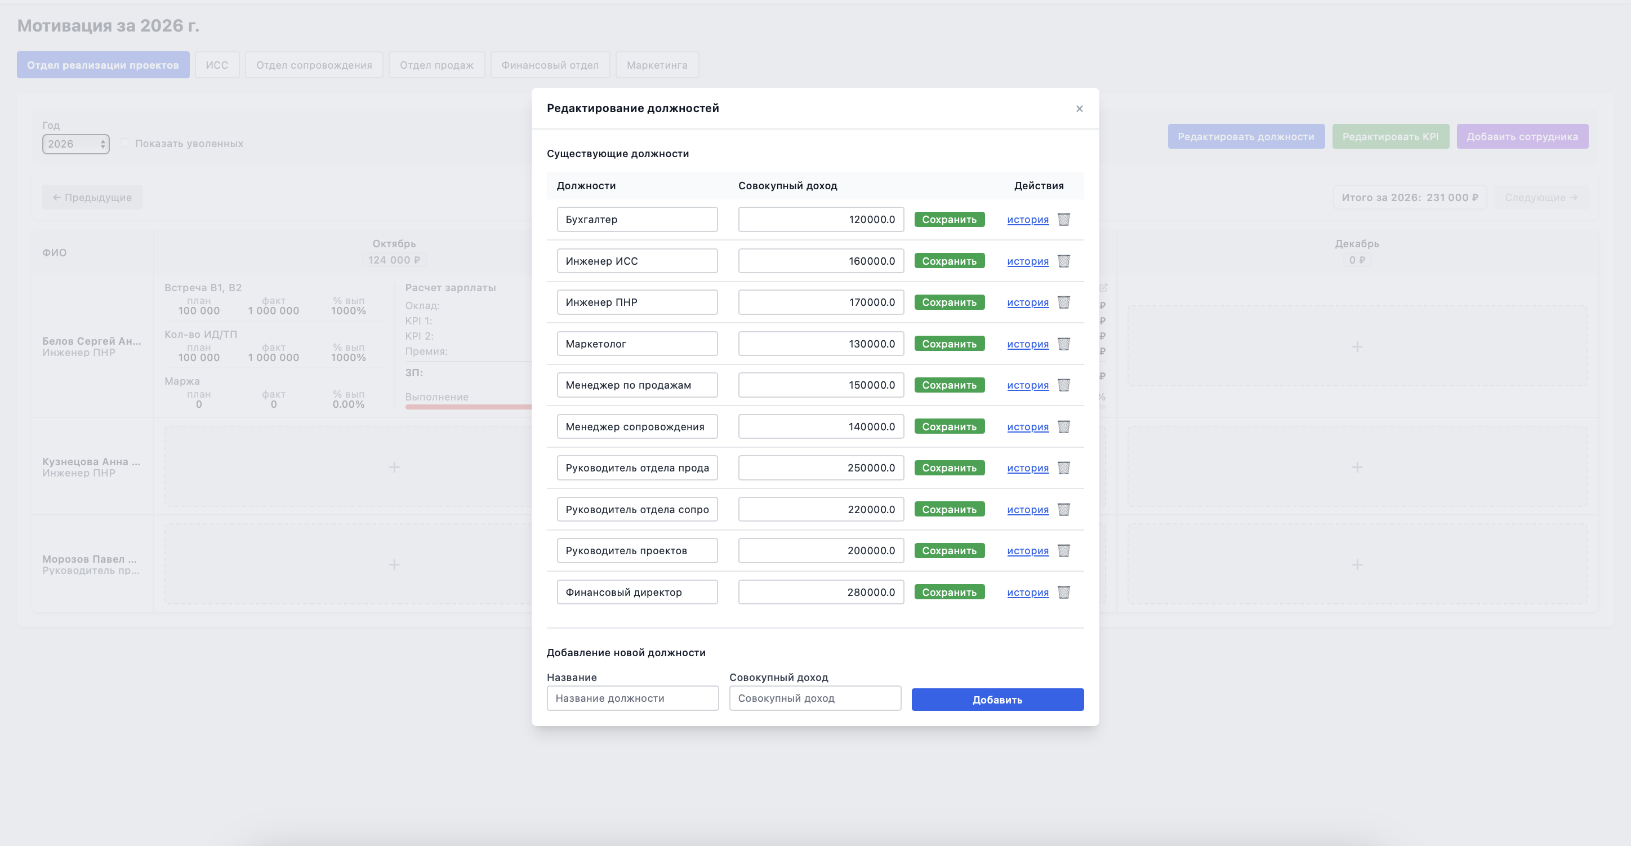Open история for Менеджер по продажам

pos(1028,385)
